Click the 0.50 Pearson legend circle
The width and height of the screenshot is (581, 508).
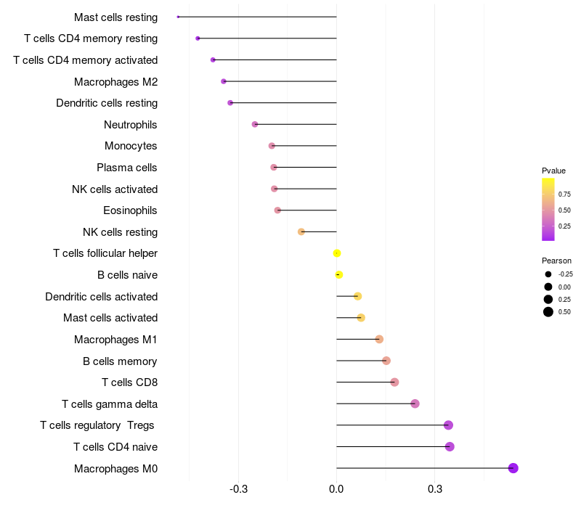pos(548,312)
